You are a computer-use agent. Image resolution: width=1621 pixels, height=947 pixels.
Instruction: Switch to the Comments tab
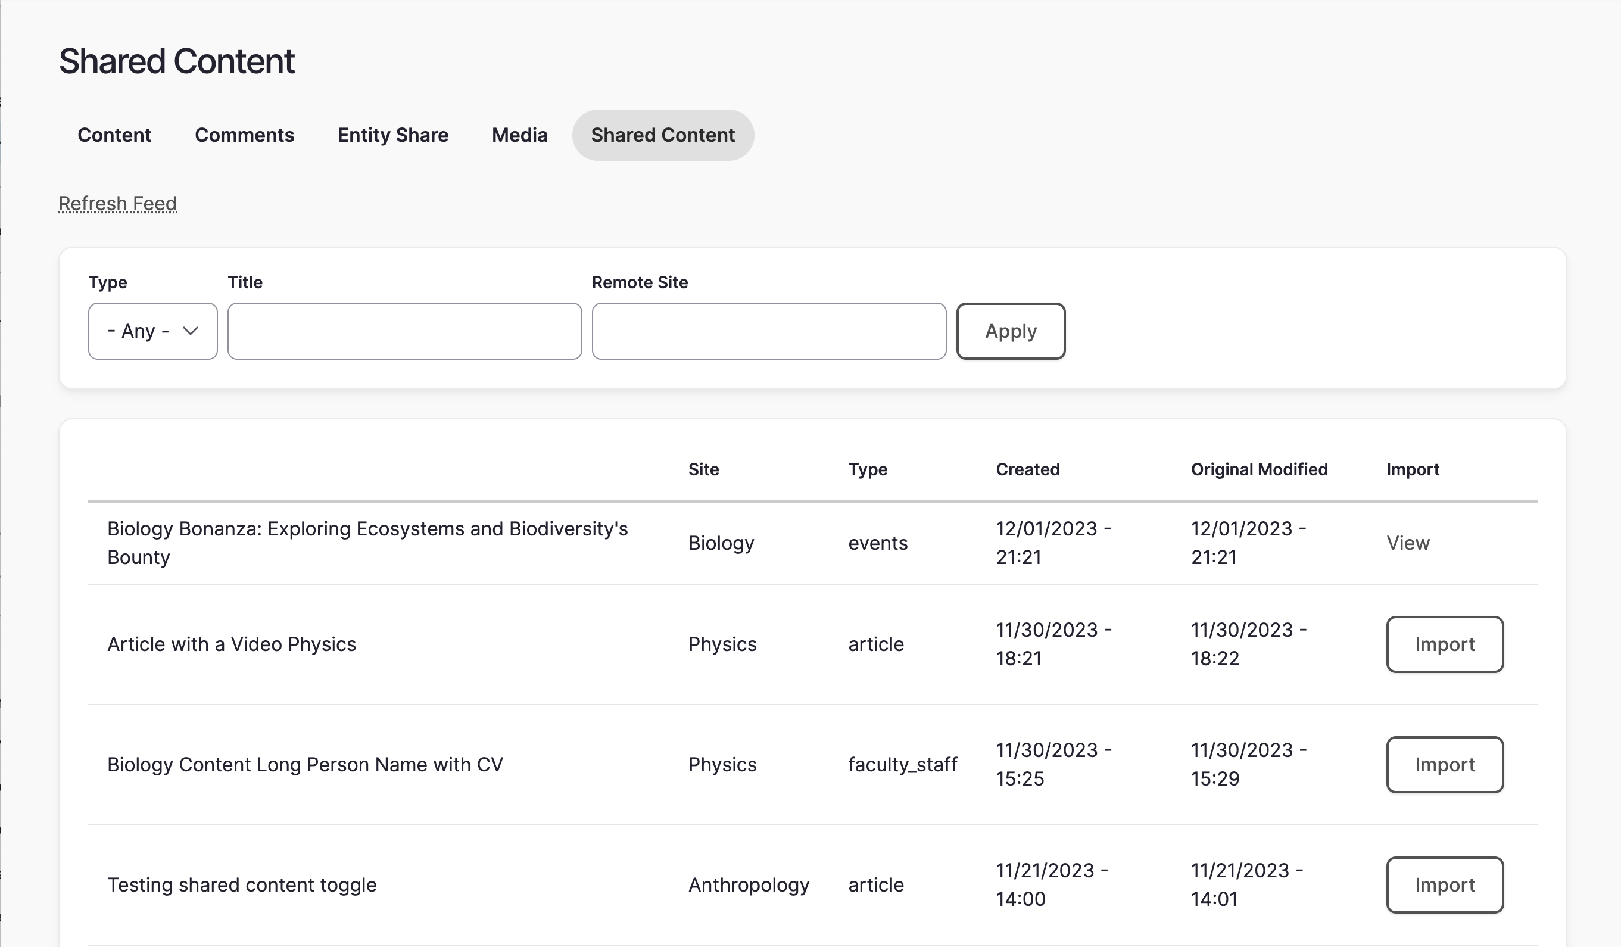click(x=244, y=135)
